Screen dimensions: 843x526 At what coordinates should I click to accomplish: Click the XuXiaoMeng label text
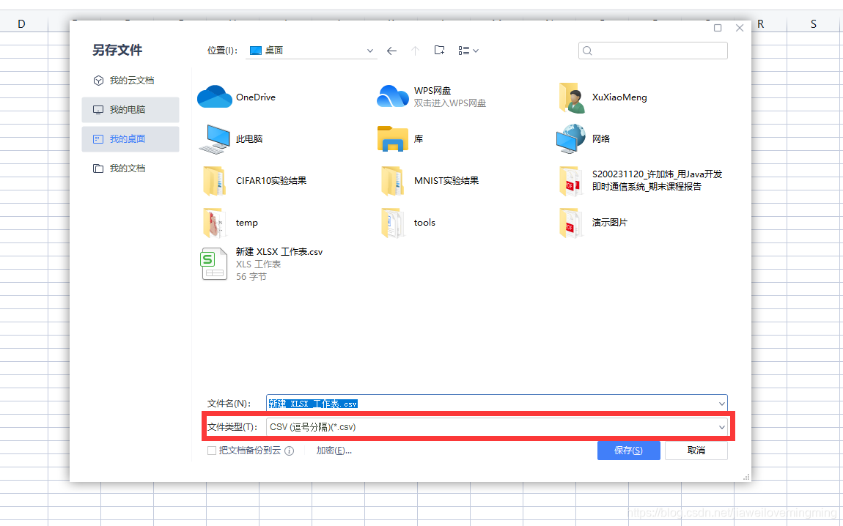619,97
